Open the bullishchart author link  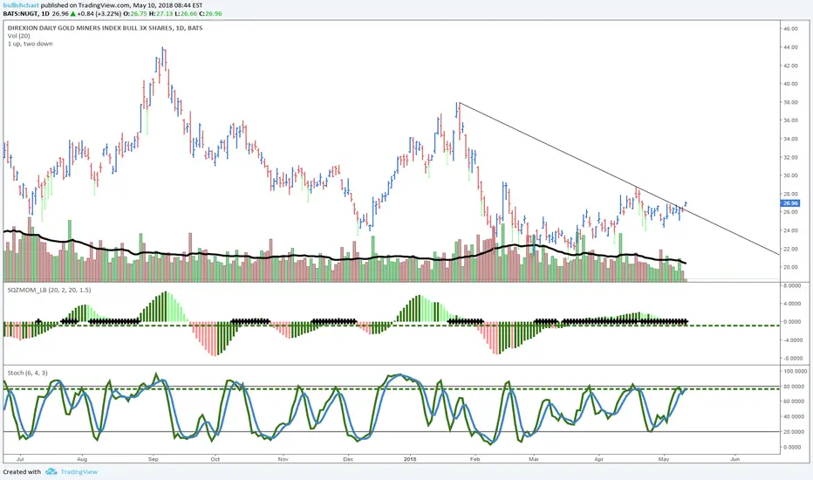pyautogui.click(x=21, y=6)
